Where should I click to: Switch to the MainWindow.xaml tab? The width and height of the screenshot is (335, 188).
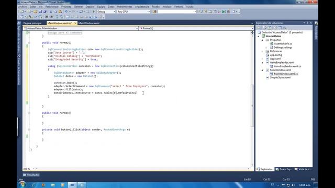[89, 23]
